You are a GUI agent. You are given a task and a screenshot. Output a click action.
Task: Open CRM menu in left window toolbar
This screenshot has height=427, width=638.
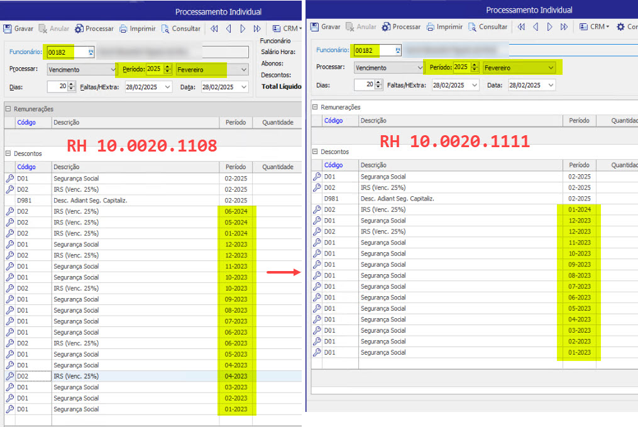pos(287,28)
